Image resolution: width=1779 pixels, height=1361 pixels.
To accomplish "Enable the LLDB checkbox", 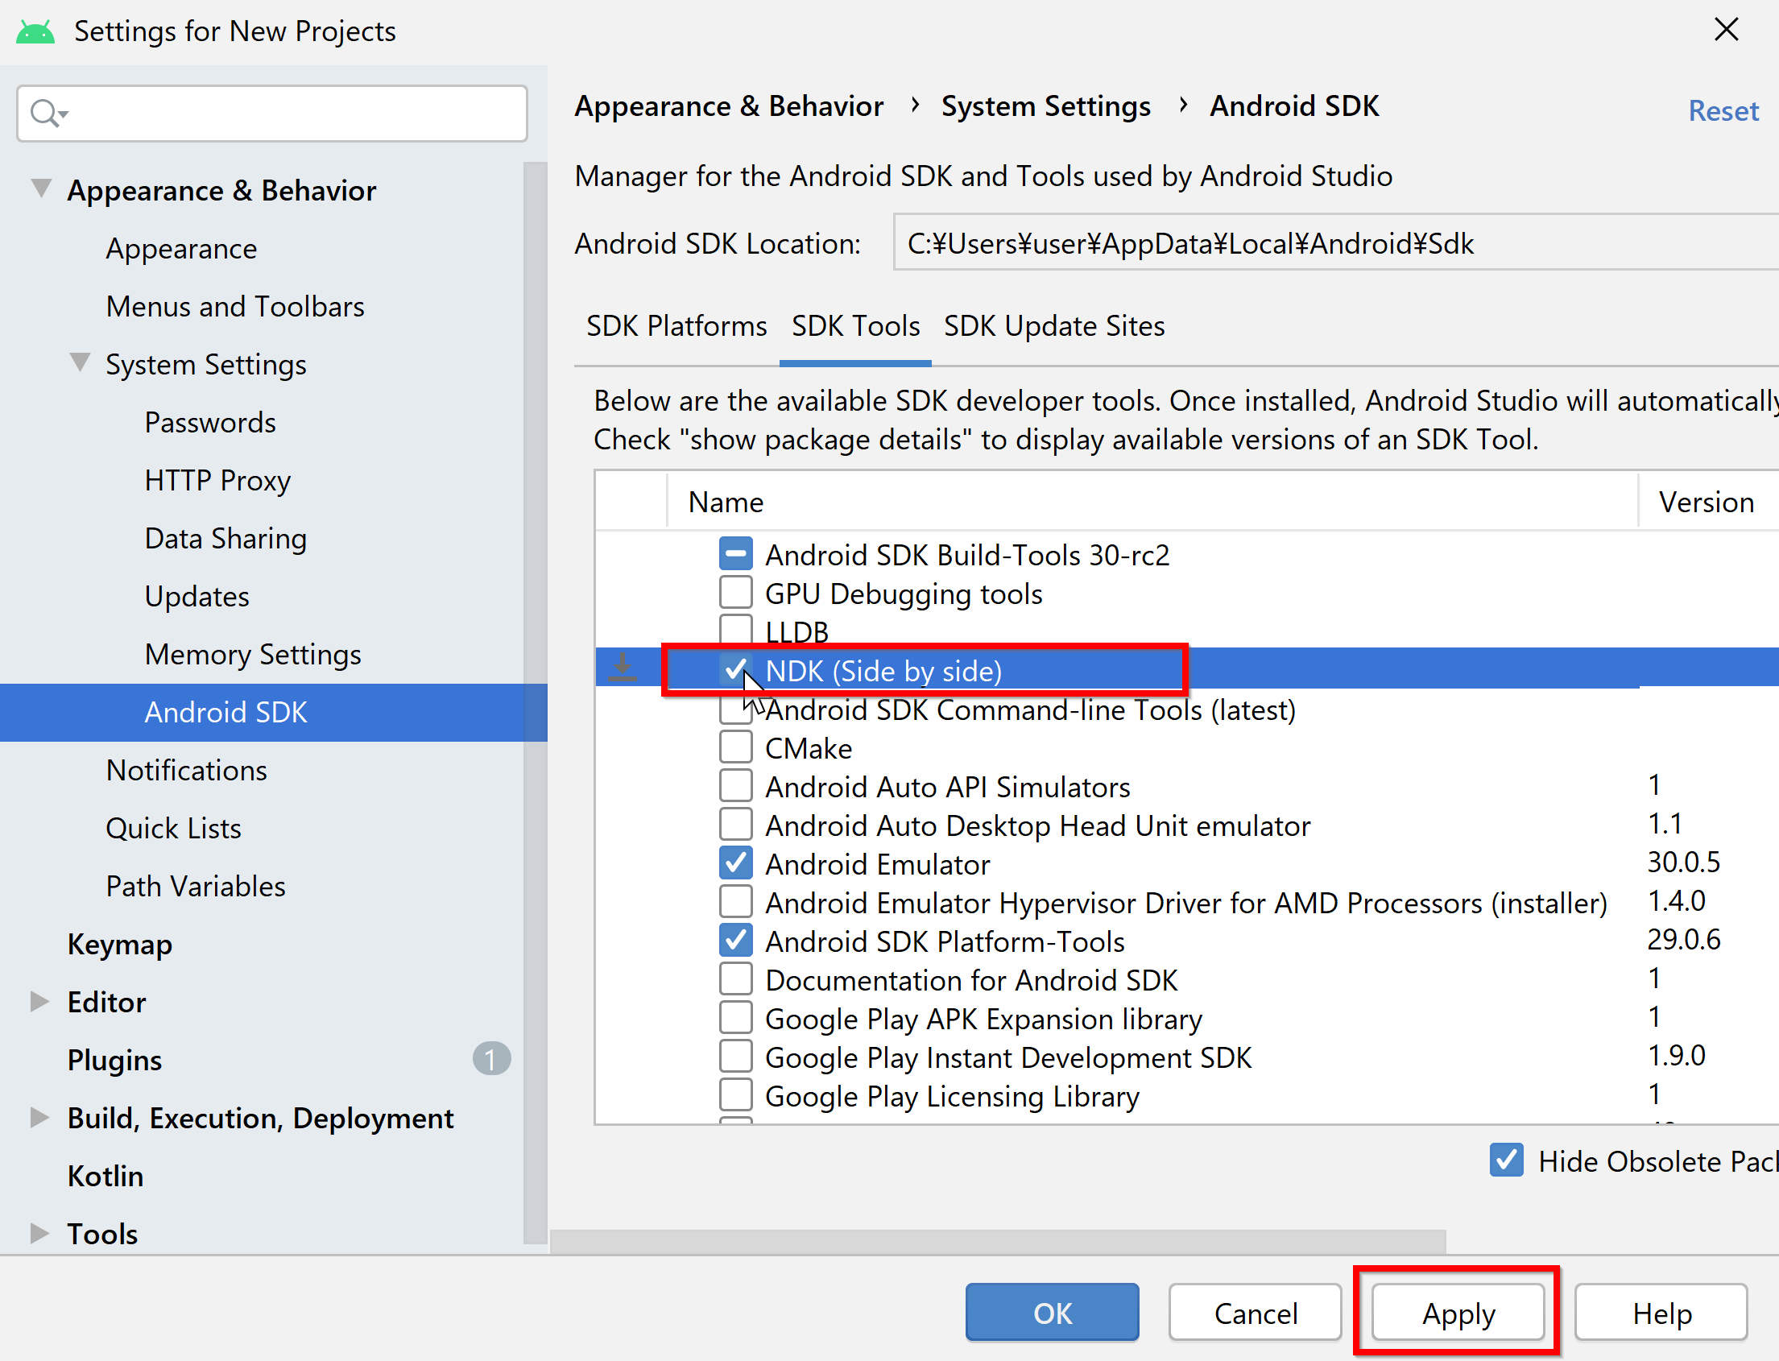I will (x=735, y=629).
